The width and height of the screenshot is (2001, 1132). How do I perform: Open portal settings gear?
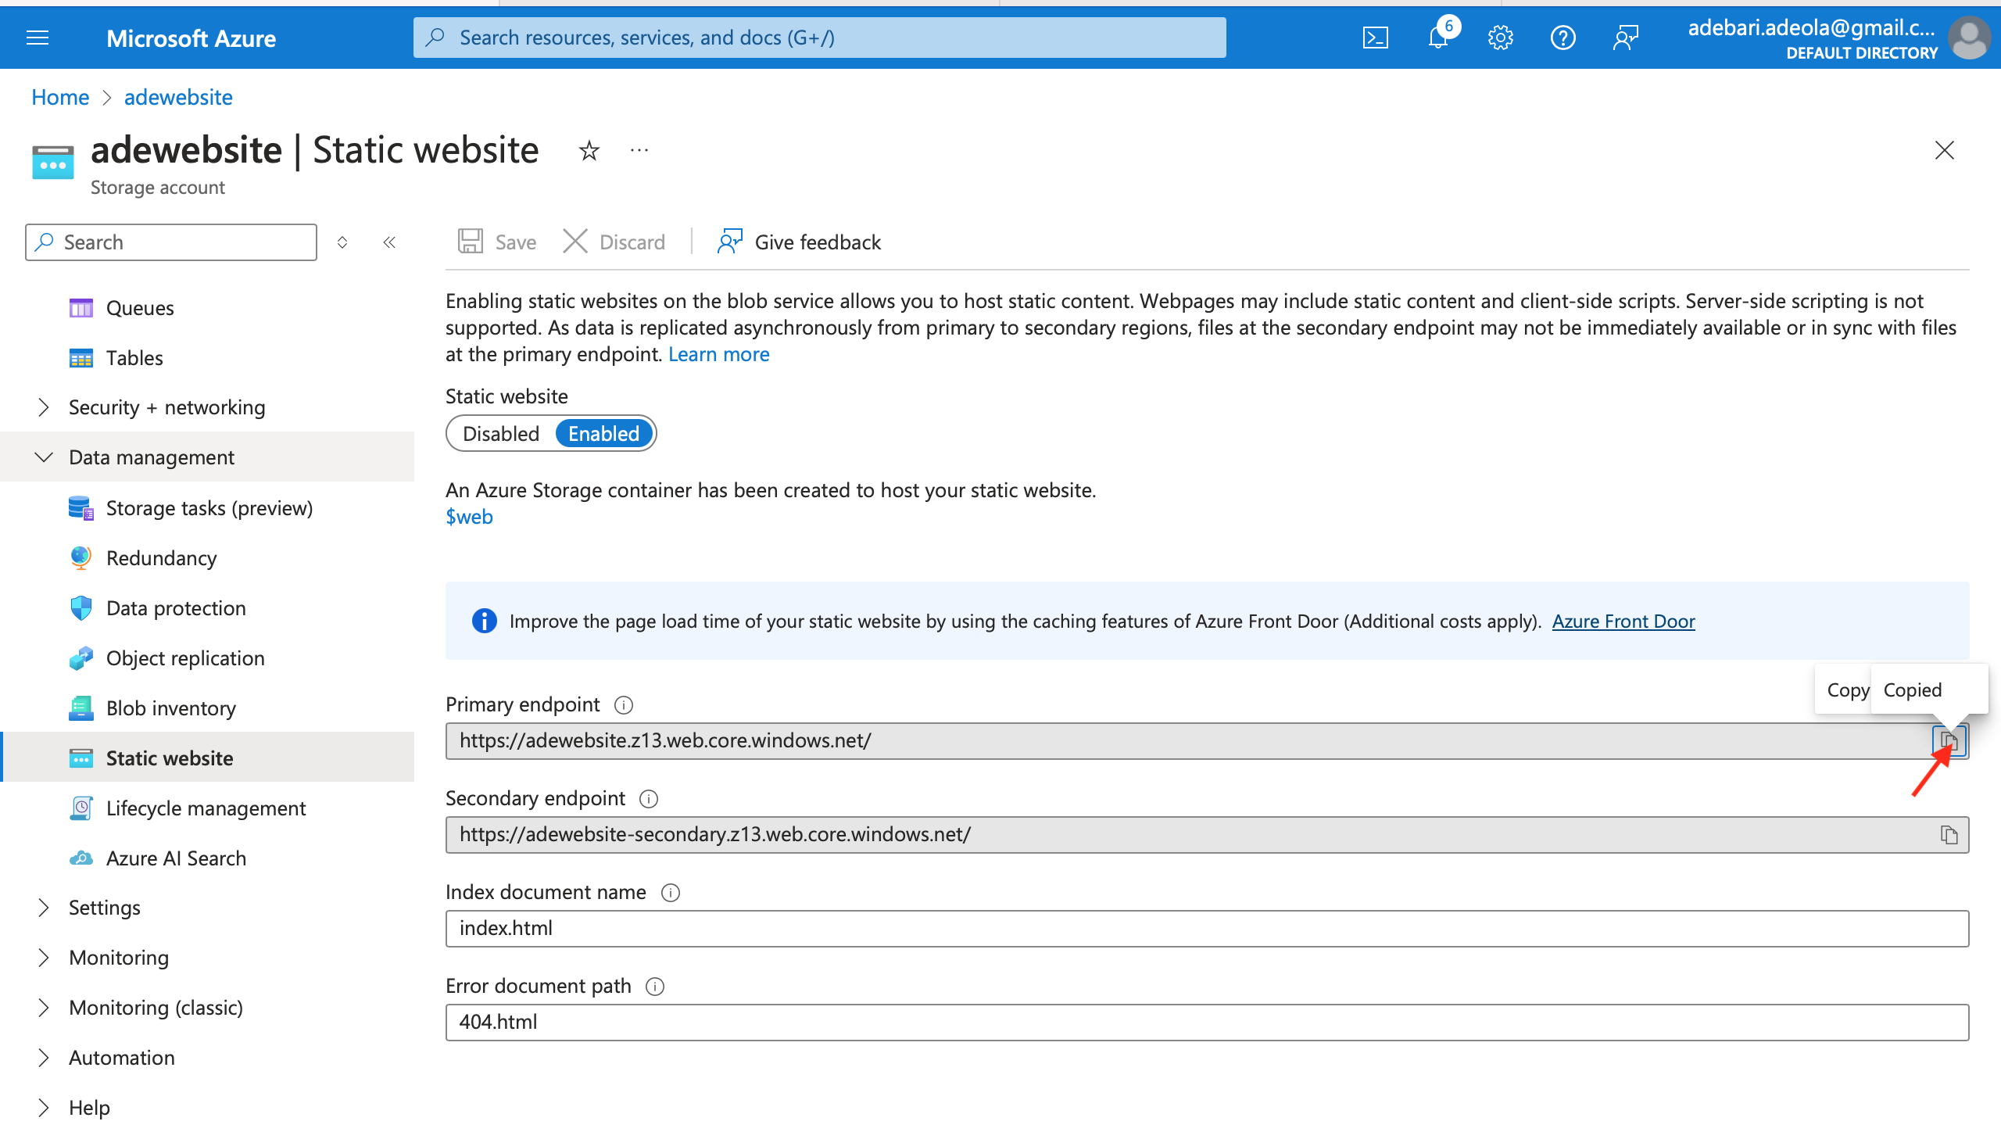(x=1500, y=38)
